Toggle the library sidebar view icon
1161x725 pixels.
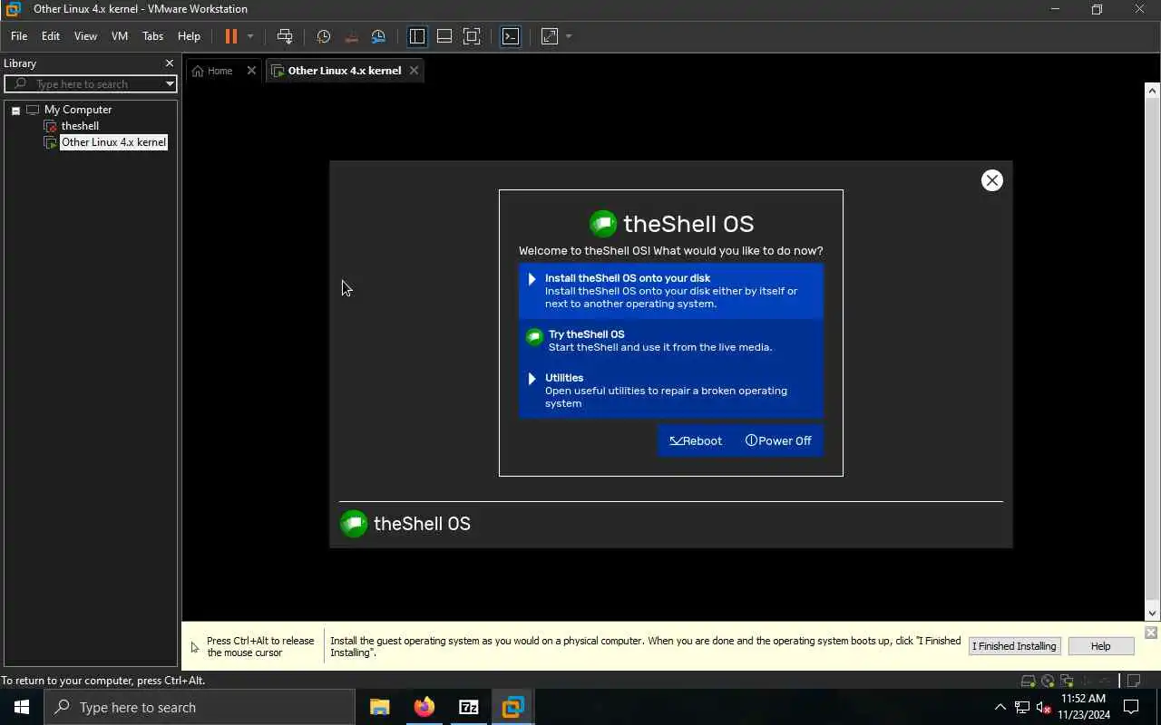(x=417, y=36)
